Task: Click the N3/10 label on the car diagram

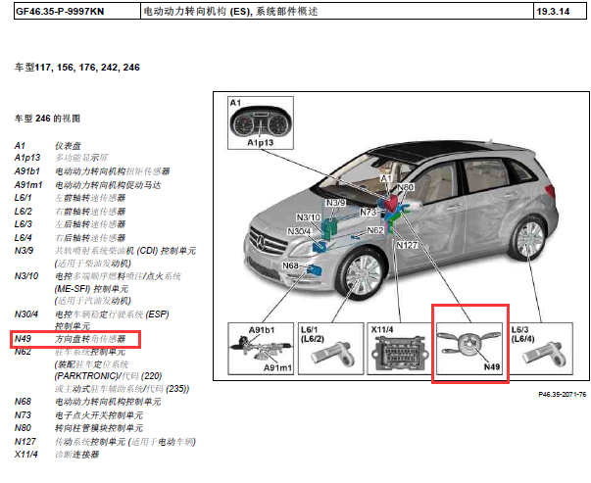Action: (x=309, y=217)
